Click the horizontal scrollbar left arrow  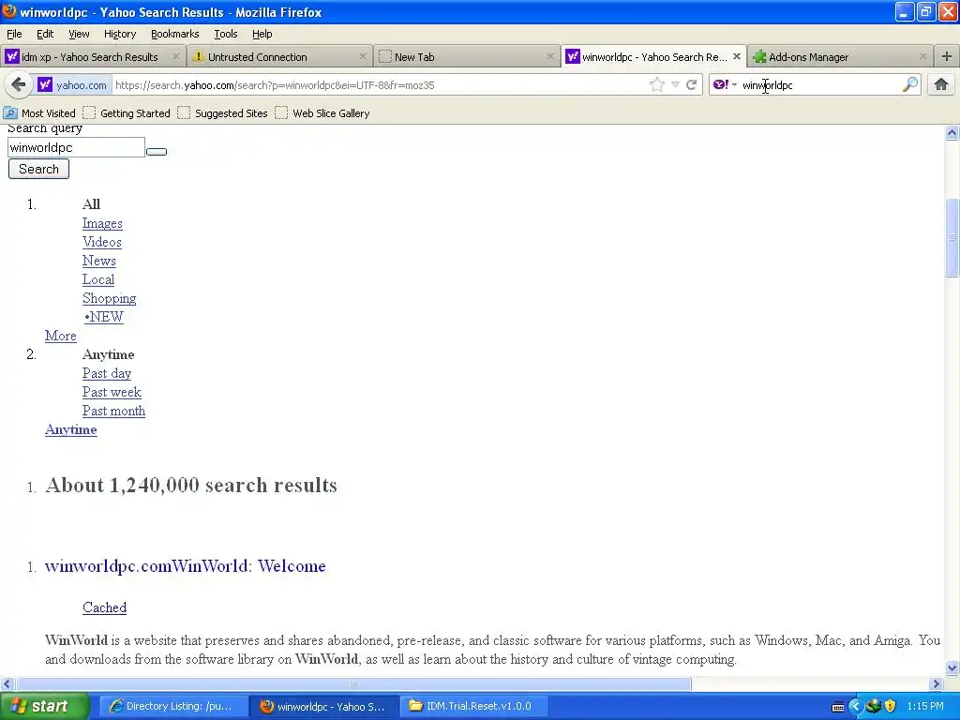tap(7, 683)
